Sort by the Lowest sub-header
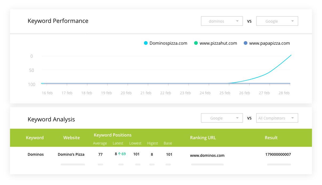Viewport: 322px width, 185px height. point(135,143)
